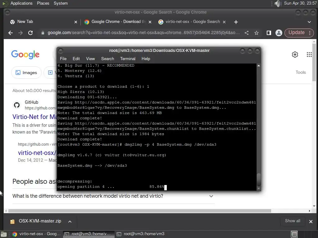Viewport: 318px width, 238px height.
Task: Close the downloads bar
Action: pyautogui.click(x=311, y=221)
